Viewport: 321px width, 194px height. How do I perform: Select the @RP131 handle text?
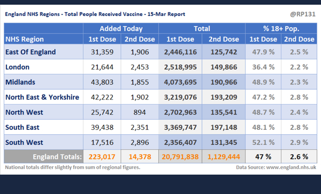(x=303, y=14)
